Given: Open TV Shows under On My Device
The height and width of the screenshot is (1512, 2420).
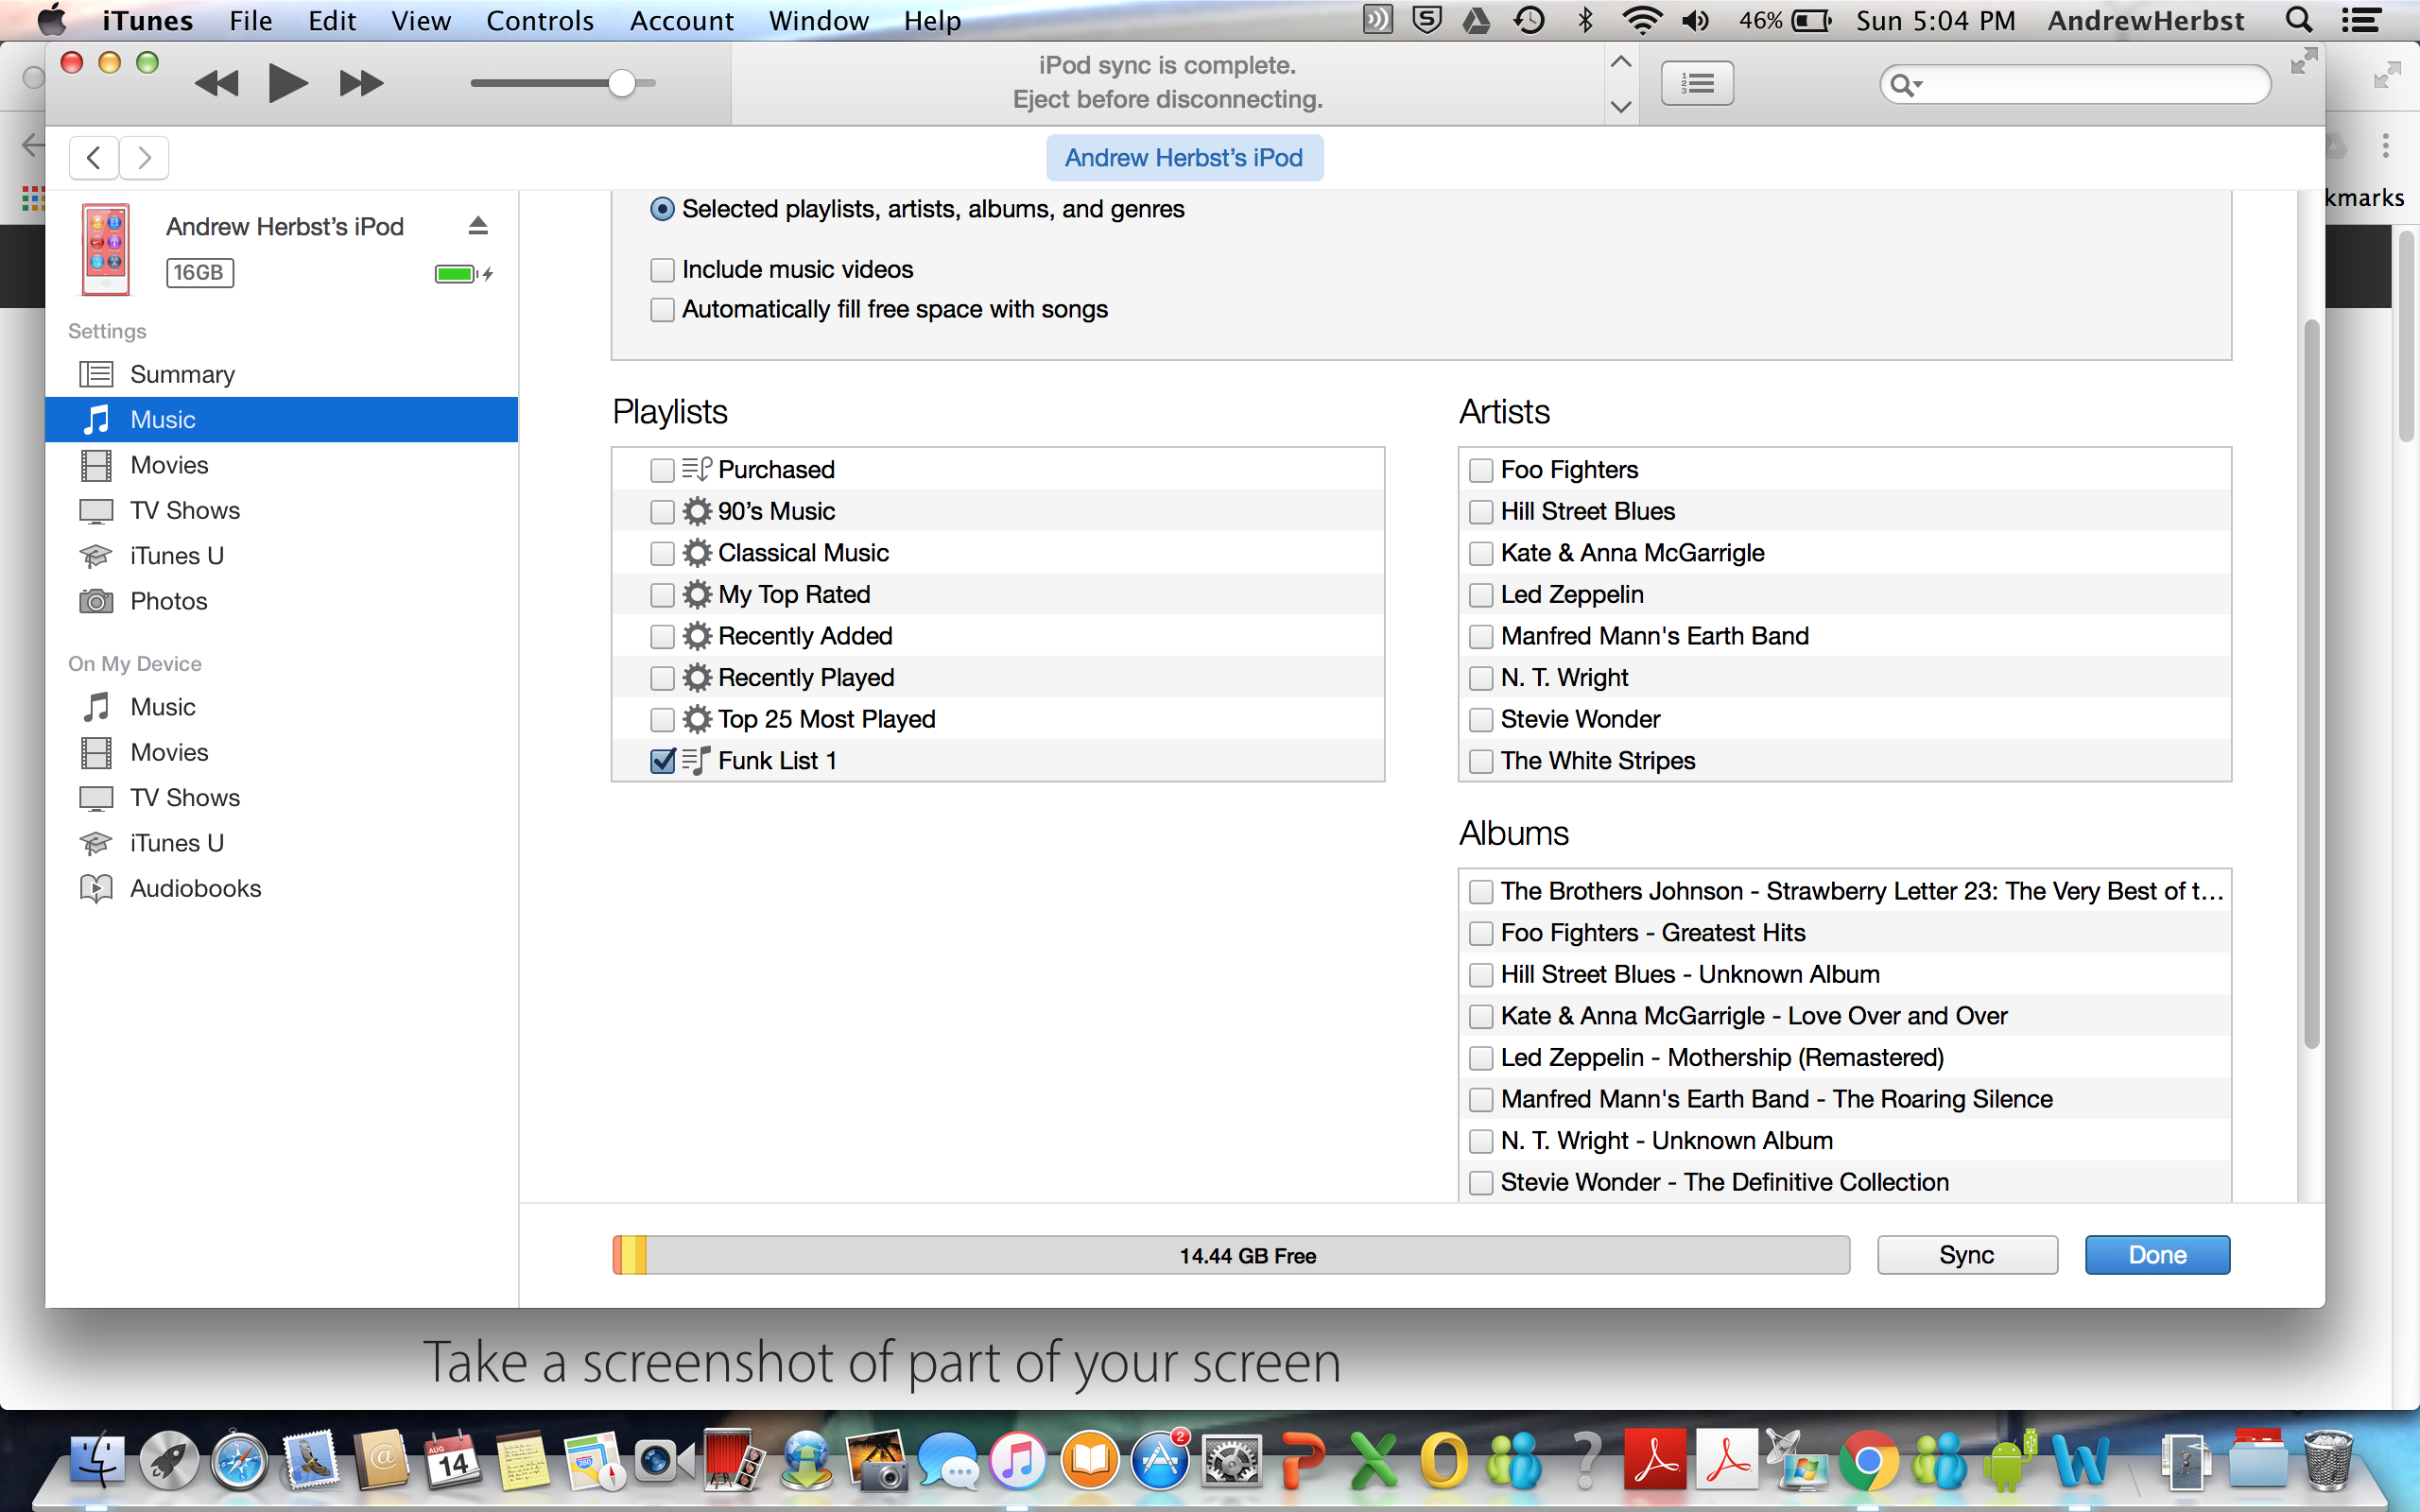Looking at the screenshot, I should (x=282, y=798).
